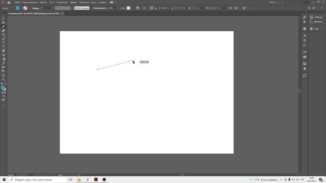Switch to the untitled document tab
This screenshot has height=183, width=326.
[34, 14]
